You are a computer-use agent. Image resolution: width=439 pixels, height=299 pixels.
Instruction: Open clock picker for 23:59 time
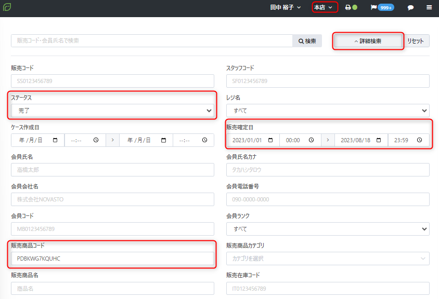(419, 140)
